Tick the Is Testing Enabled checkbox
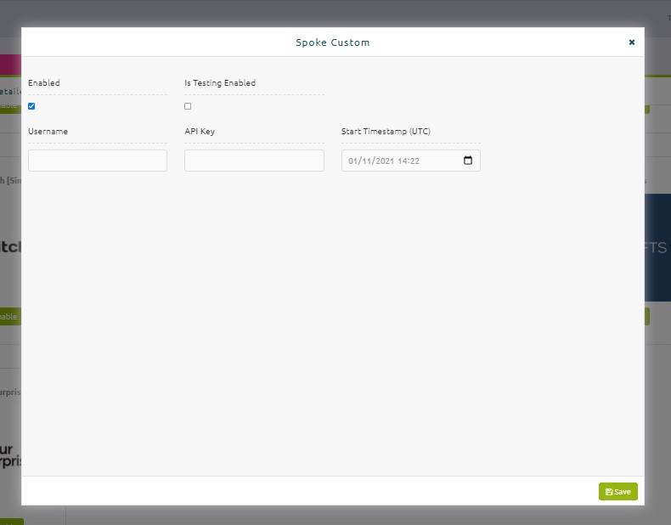The width and height of the screenshot is (671, 525). (188, 106)
